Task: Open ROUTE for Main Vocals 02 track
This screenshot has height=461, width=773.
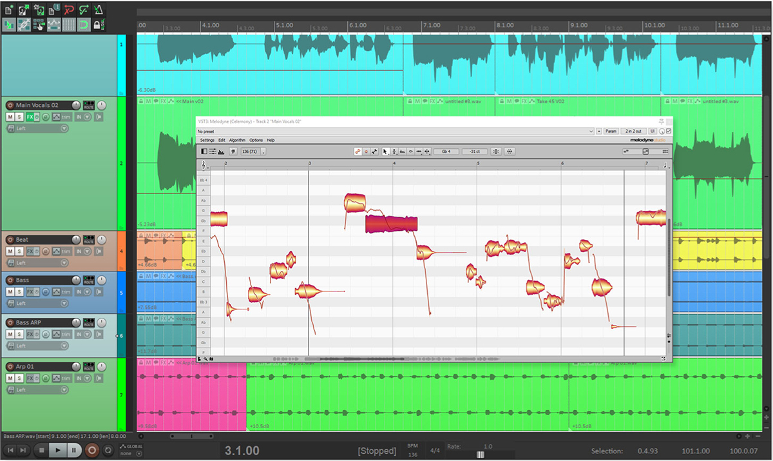Action: tap(89, 105)
